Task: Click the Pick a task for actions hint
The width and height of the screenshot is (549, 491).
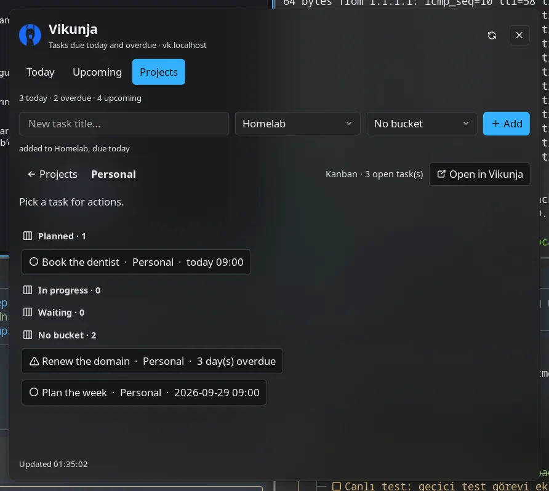Action: 71,202
